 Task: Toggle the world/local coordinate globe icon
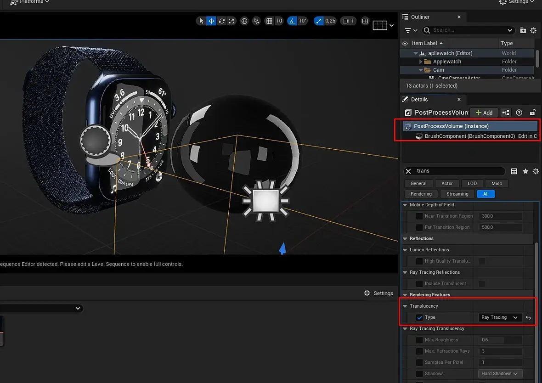point(244,21)
